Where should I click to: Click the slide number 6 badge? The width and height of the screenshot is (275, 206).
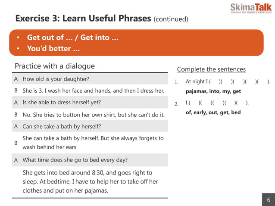[269, 200]
